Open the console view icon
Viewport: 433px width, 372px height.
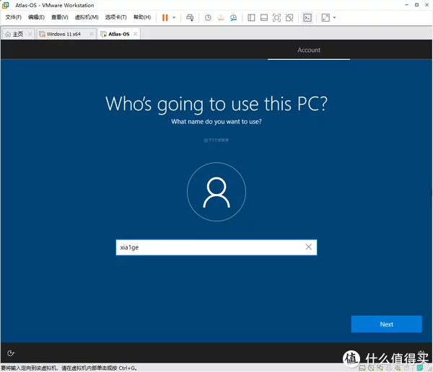(307, 17)
